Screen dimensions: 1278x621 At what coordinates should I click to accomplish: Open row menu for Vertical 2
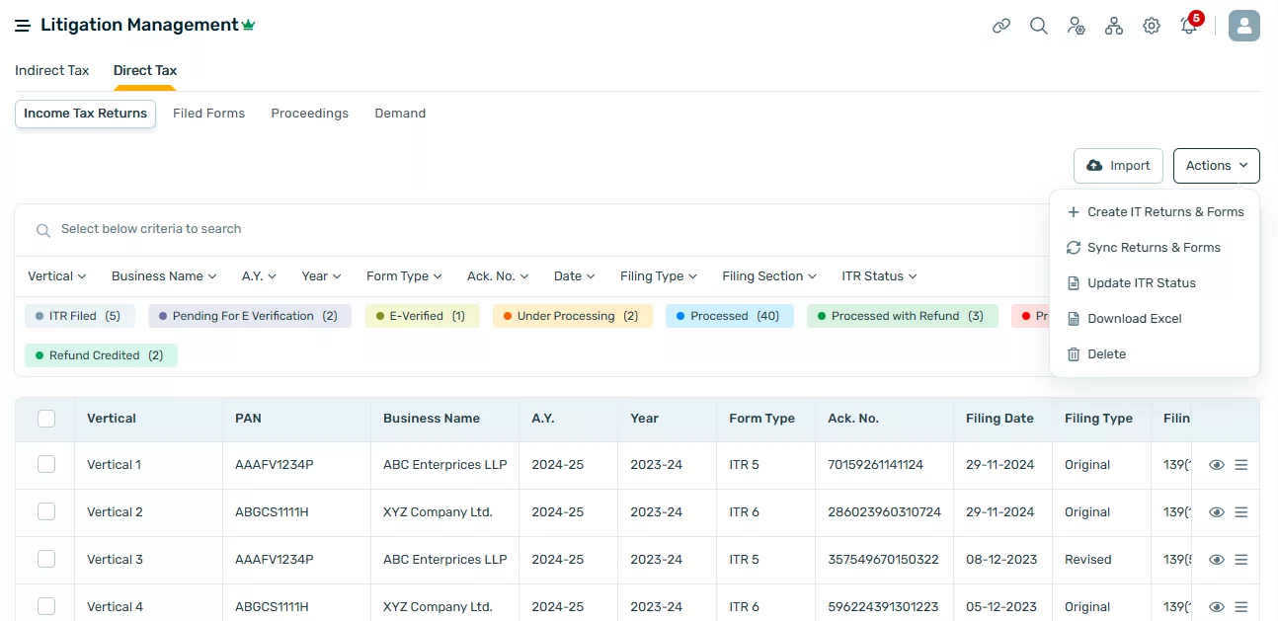pyautogui.click(x=1241, y=512)
